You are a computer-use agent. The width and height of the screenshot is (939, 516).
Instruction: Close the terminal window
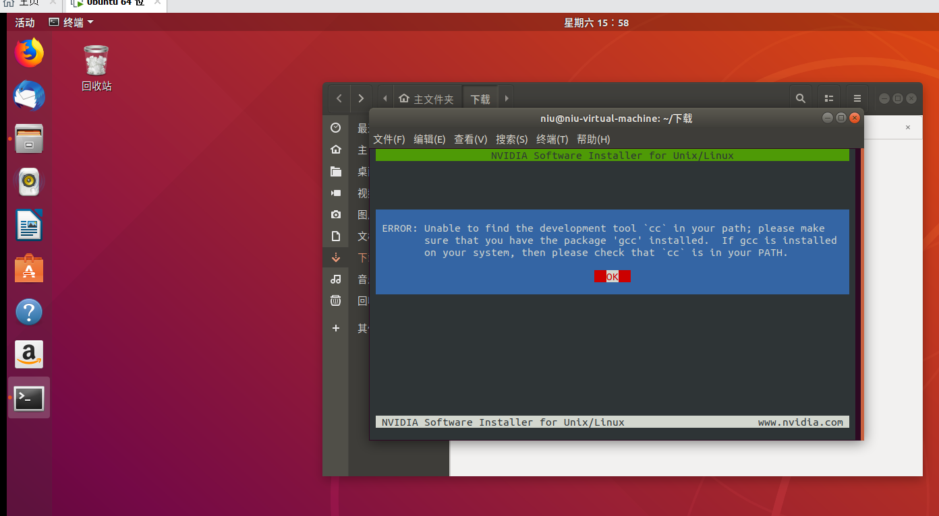click(x=855, y=118)
